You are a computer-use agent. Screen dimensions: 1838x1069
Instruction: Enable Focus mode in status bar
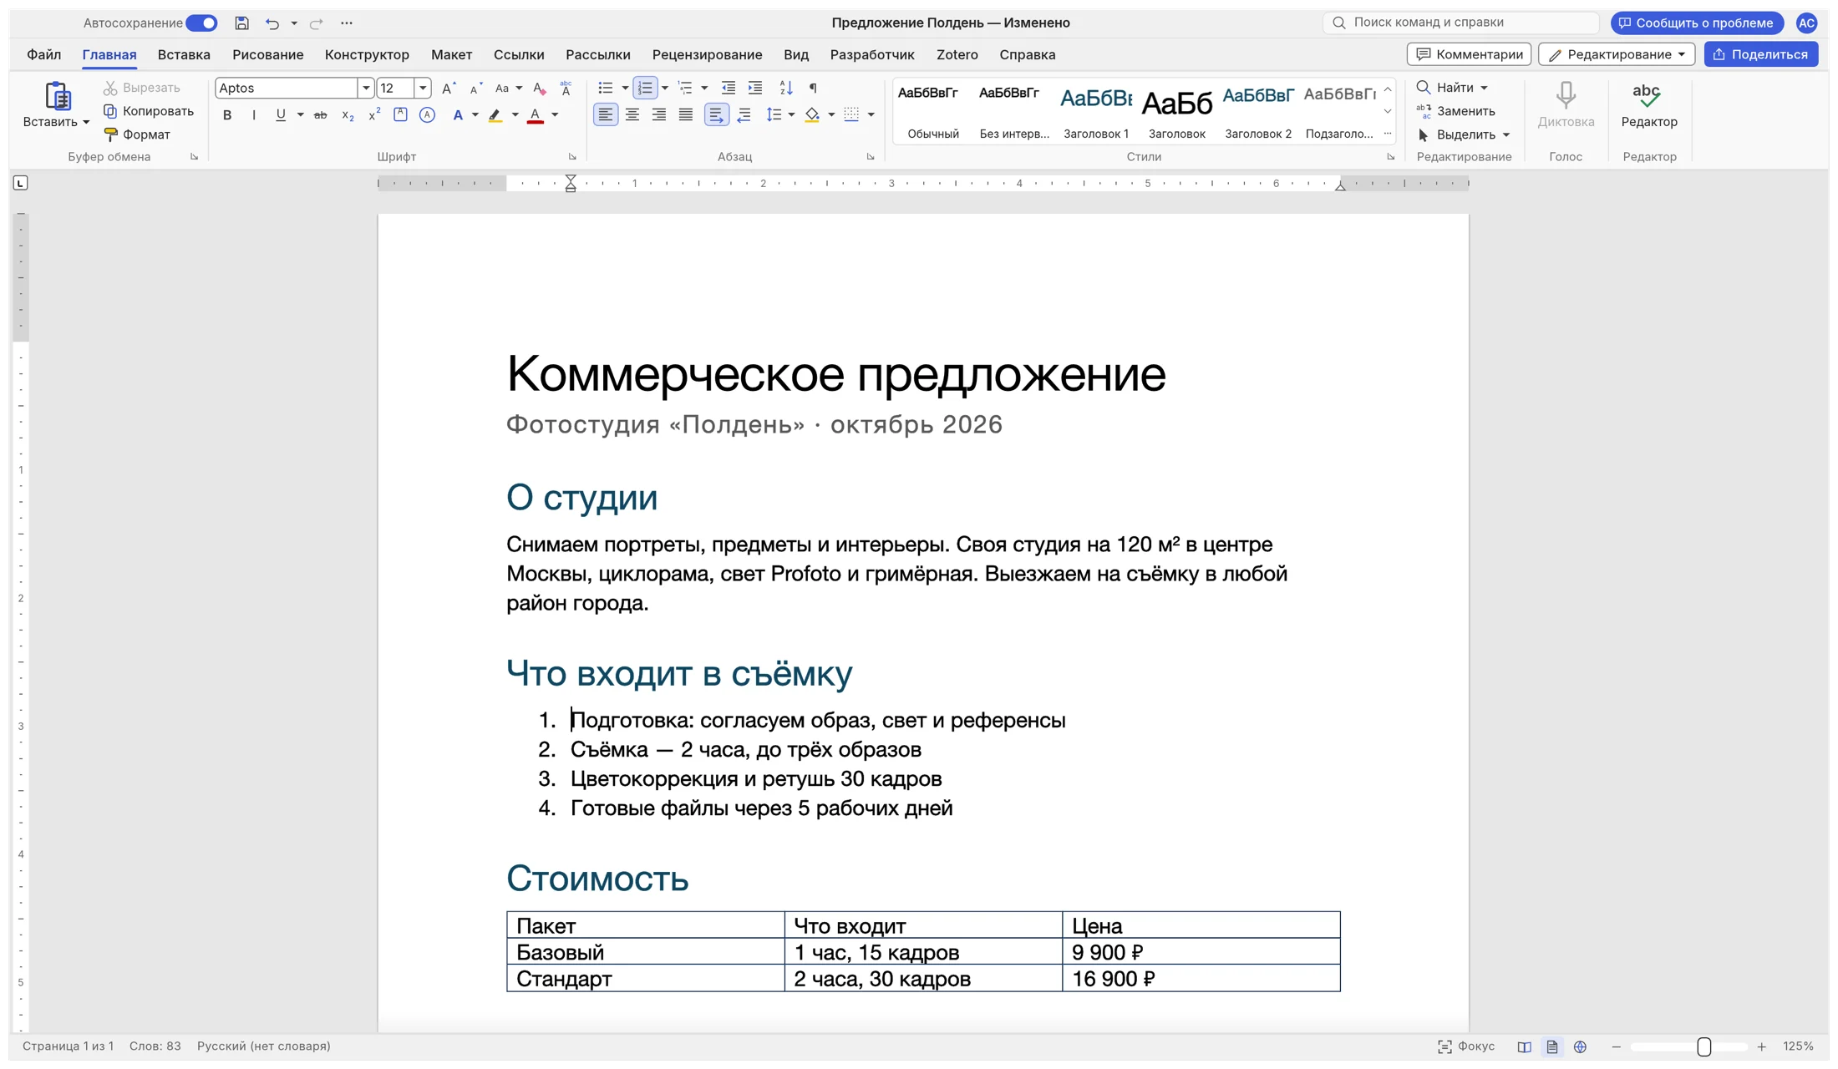(x=1466, y=1046)
